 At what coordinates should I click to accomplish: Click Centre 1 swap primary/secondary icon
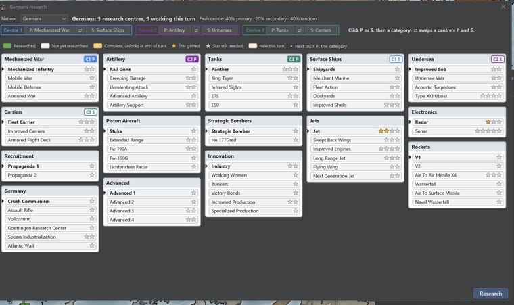(x=80, y=30)
